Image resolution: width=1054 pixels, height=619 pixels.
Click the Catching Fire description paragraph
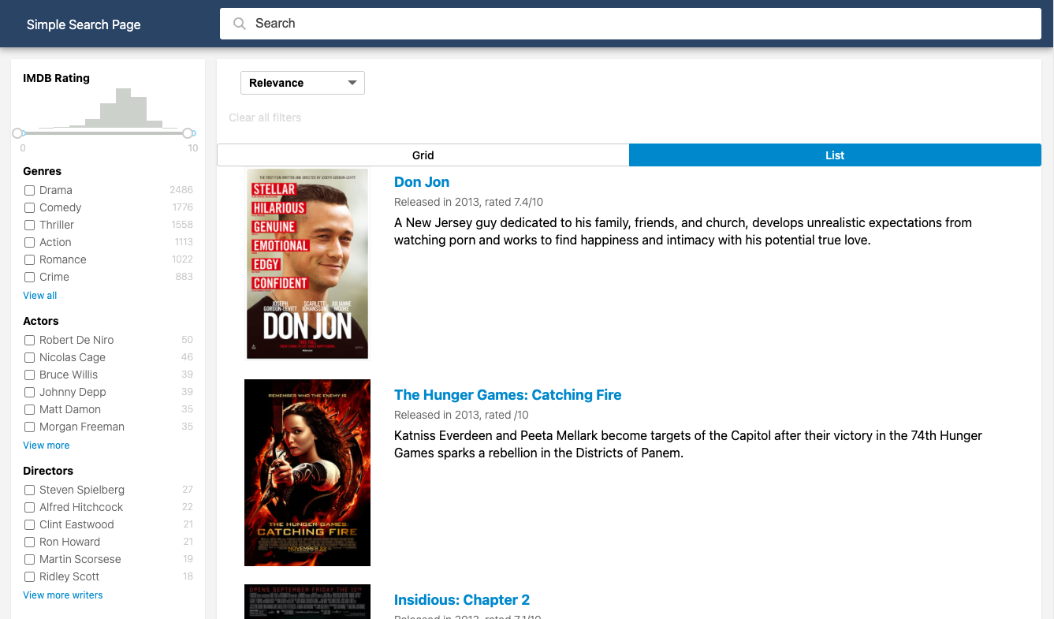(688, 445)
